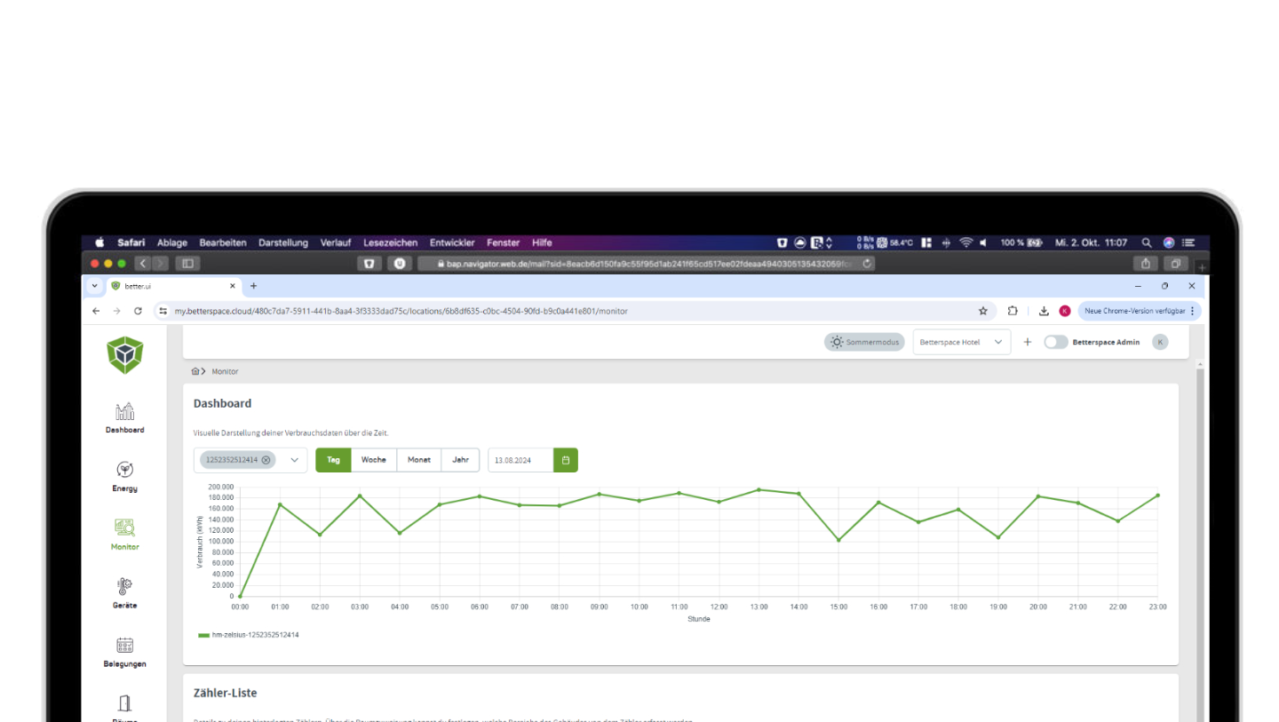Open the Betterspace Hotel location dropdown

(961, 341)
